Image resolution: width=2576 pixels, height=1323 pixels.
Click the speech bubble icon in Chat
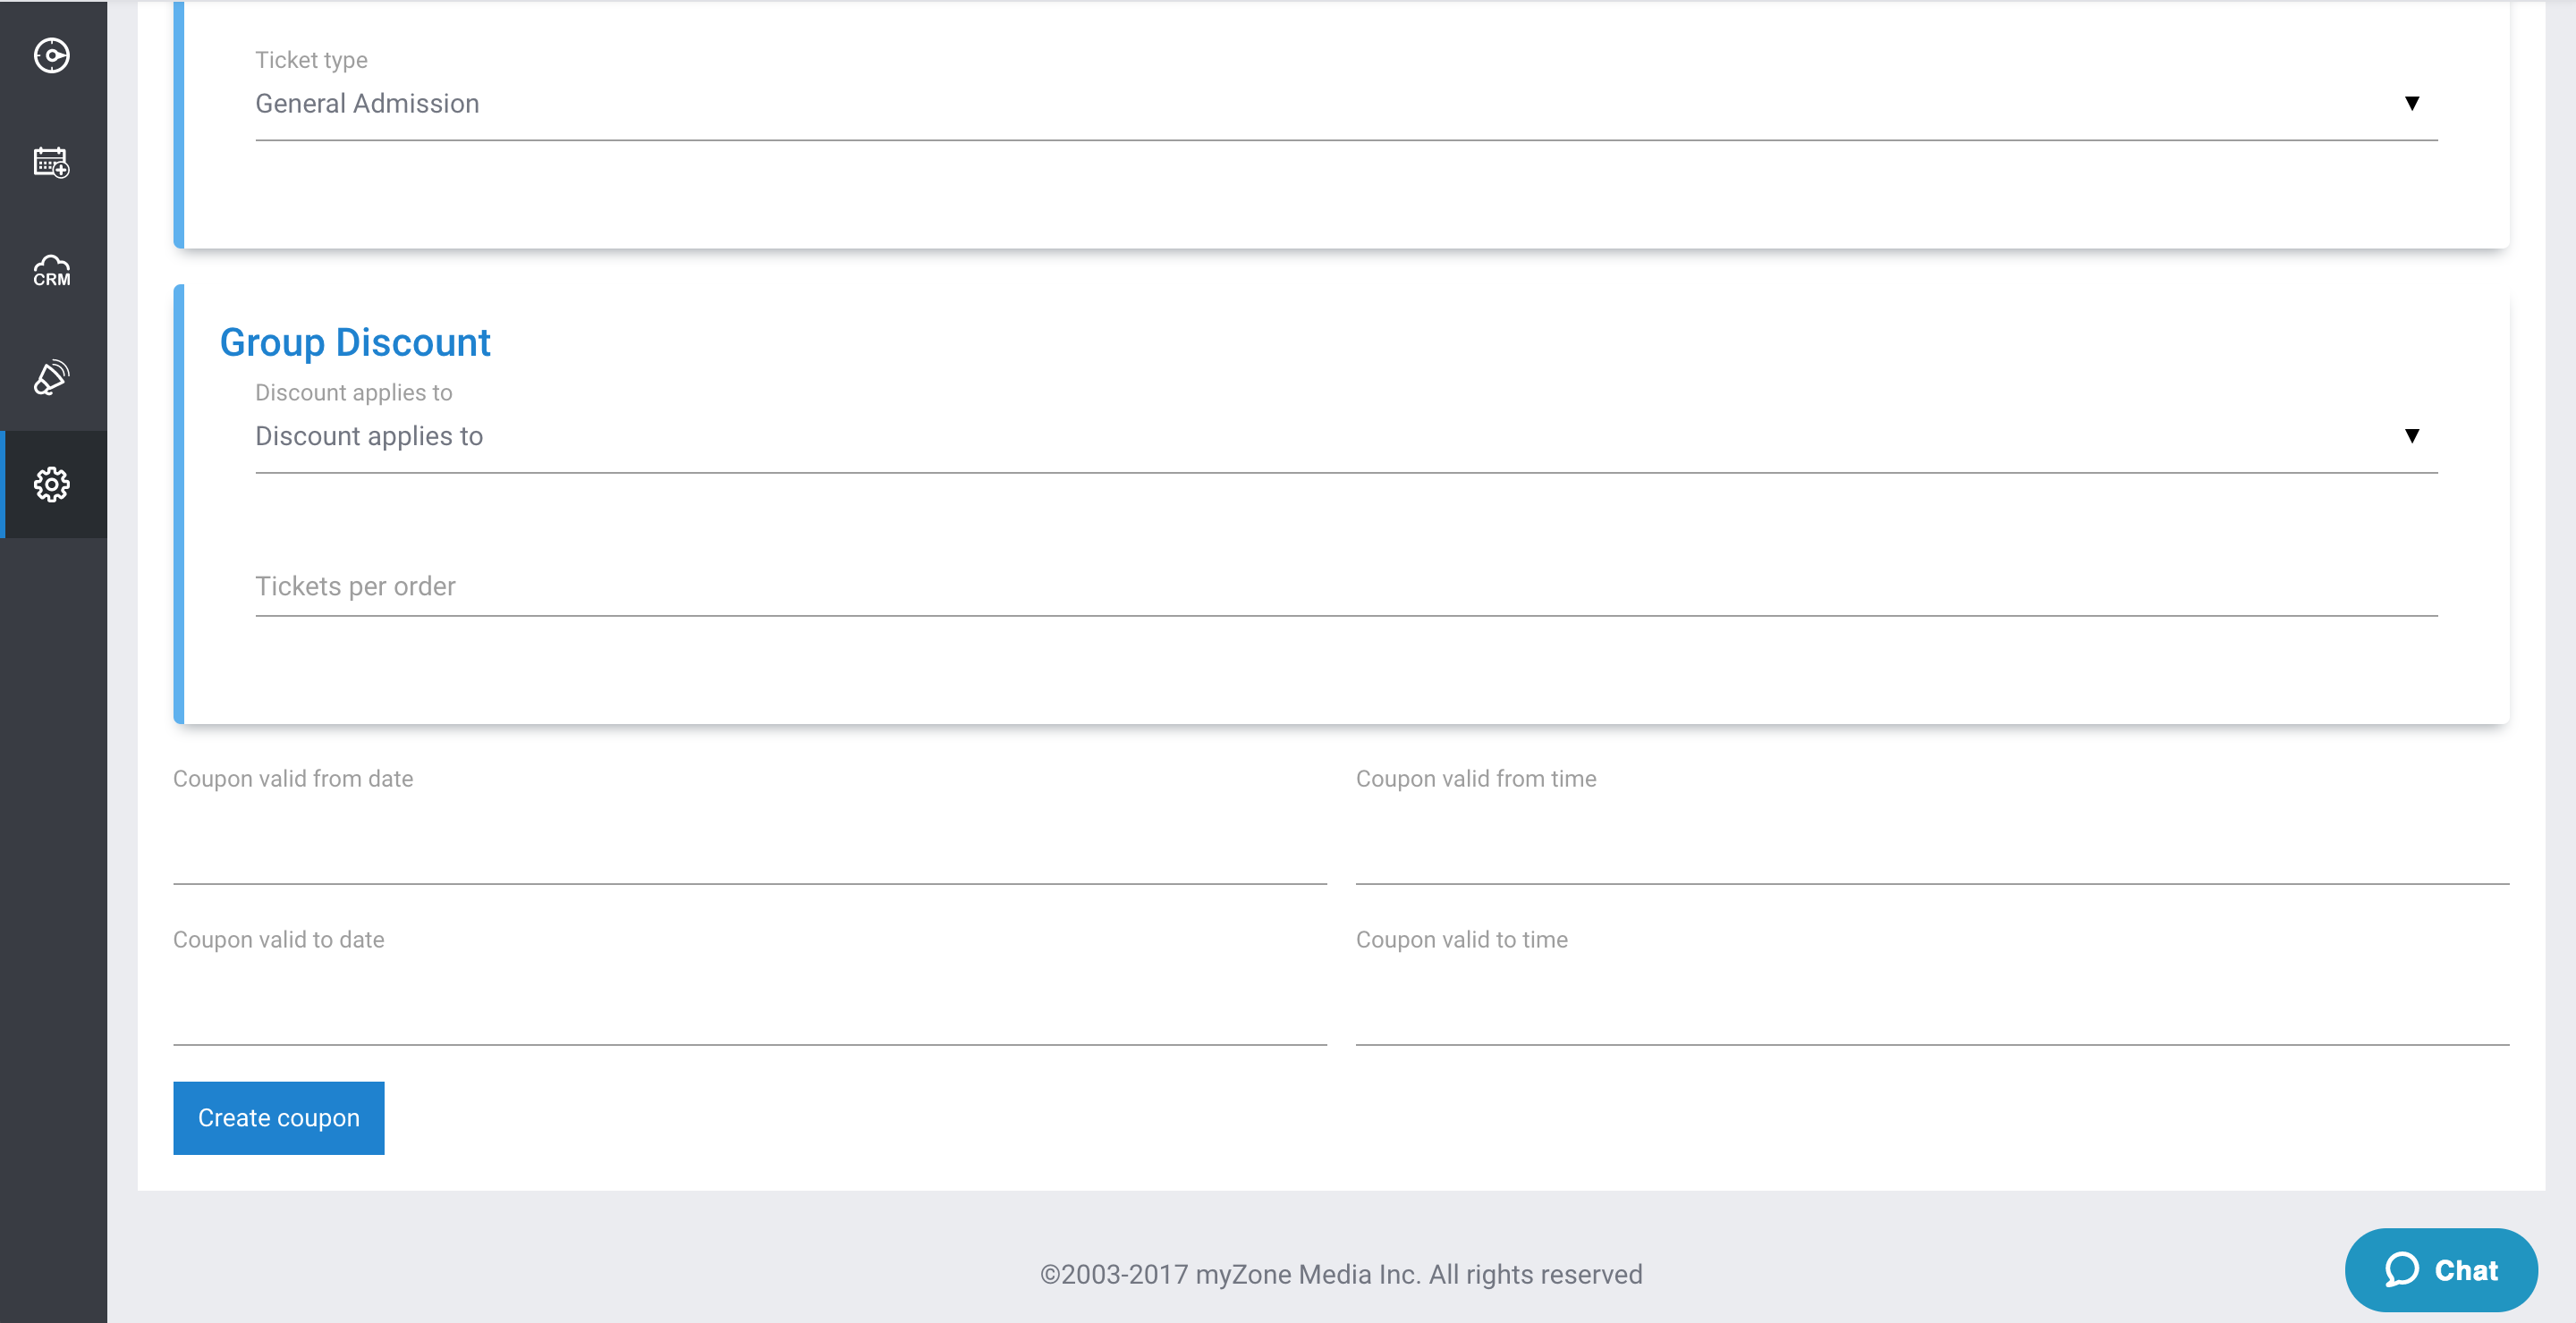click(x=2402, y=1270)
